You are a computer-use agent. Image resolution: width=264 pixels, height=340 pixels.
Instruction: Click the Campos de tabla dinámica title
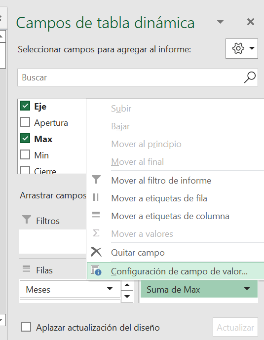[105, 23]
